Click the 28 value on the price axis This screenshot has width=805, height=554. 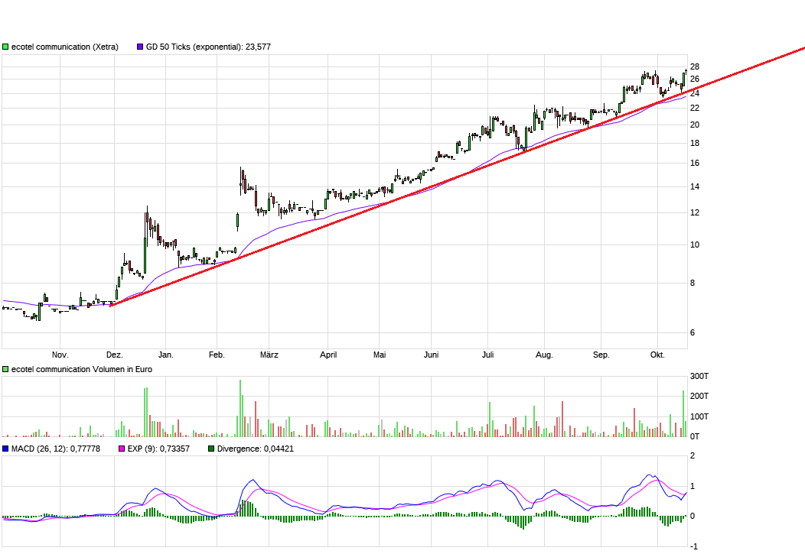pyautogui.click(x=694, y=66)
